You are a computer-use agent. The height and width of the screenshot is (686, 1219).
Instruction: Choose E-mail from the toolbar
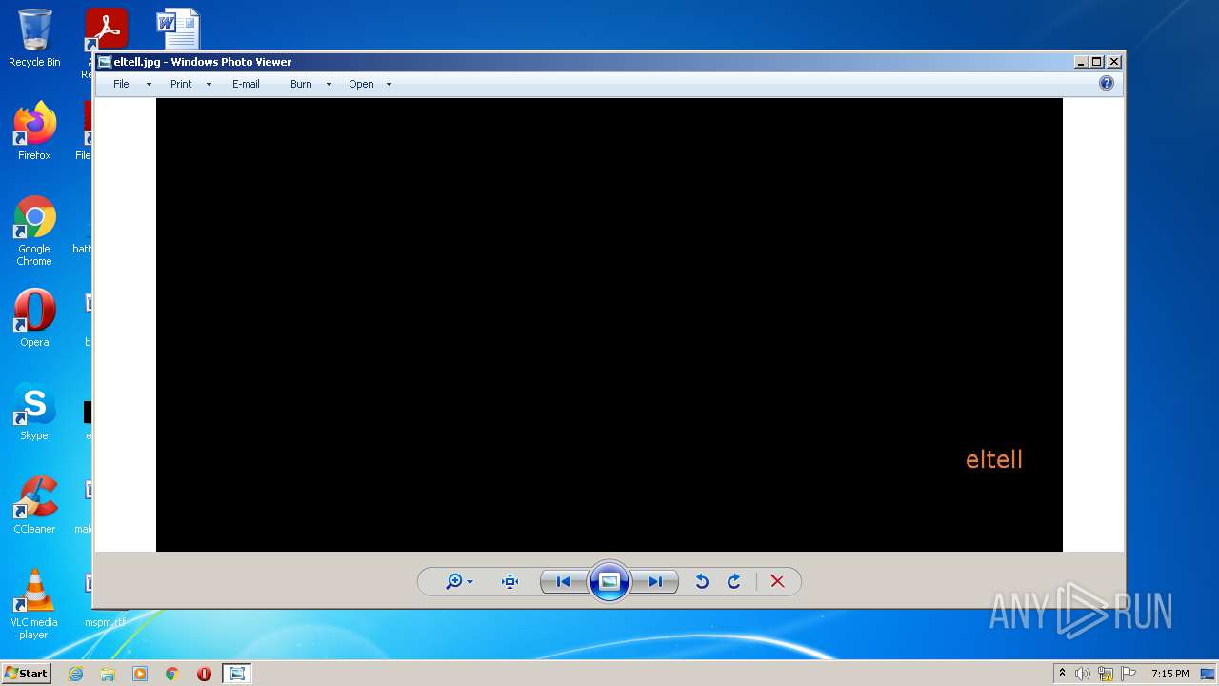tap(246, 84)
